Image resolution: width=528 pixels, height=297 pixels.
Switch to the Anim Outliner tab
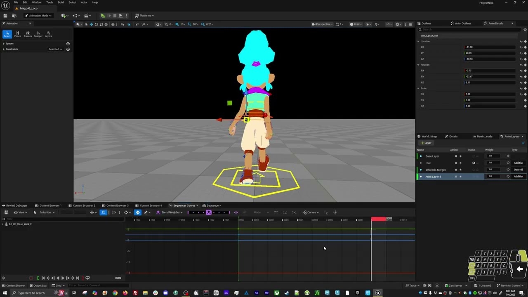tap(461, 24)
